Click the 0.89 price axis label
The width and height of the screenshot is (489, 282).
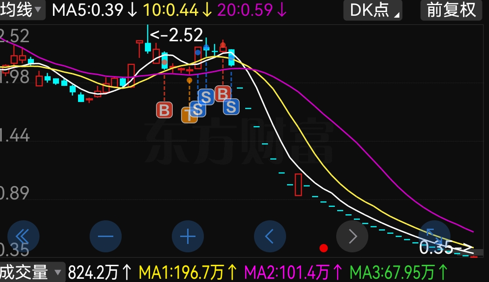tap(15, 193)
